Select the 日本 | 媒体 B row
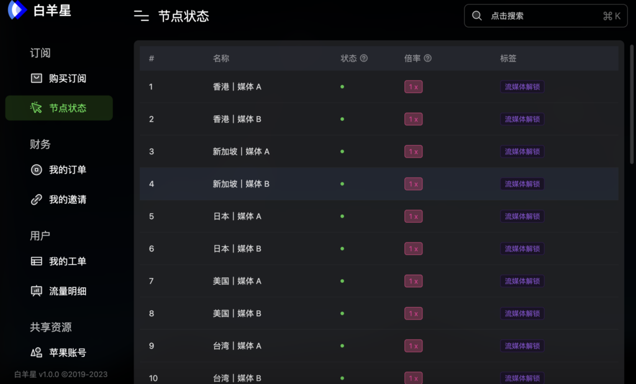636x384 pixels. point(237,249)
